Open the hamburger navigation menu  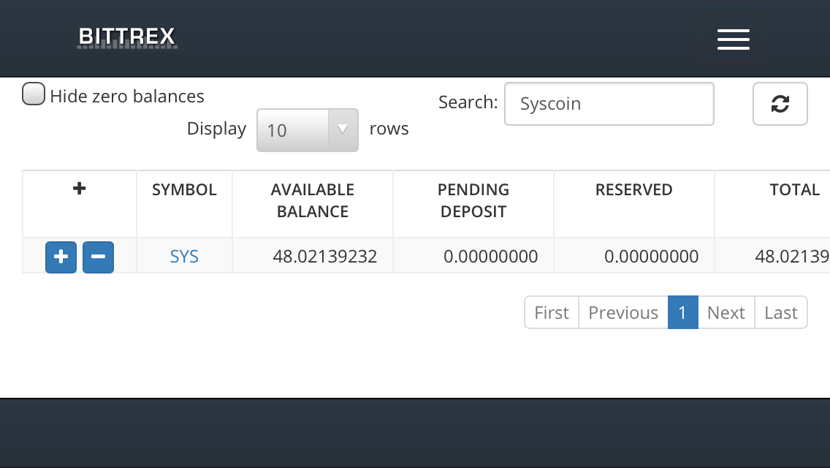733,39
